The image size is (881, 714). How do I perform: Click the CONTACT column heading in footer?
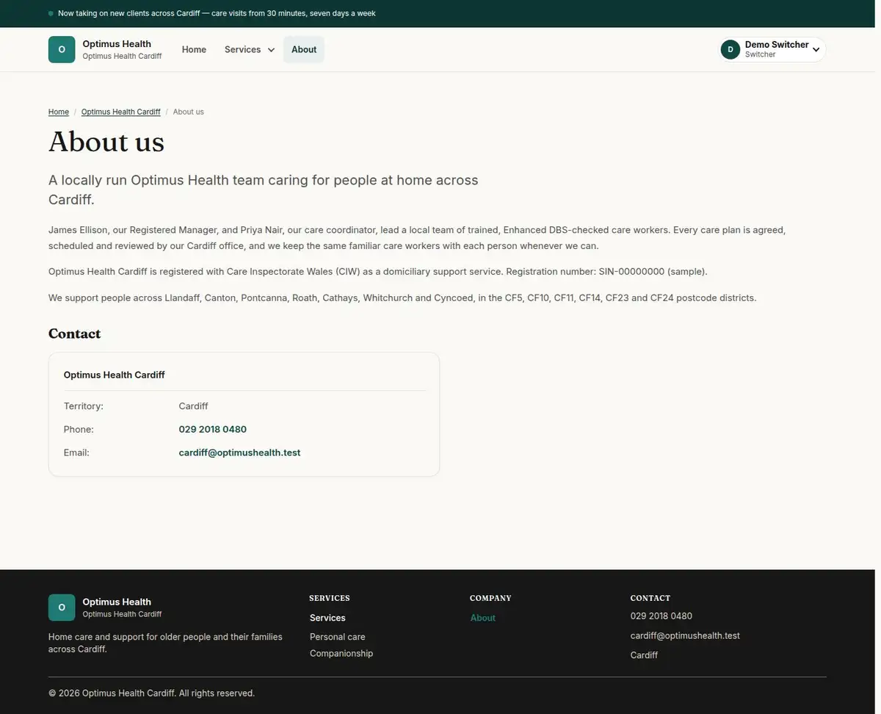pyautogui.click(x=650, y=598)
